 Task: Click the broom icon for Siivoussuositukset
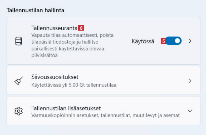(x=19, y=81)
